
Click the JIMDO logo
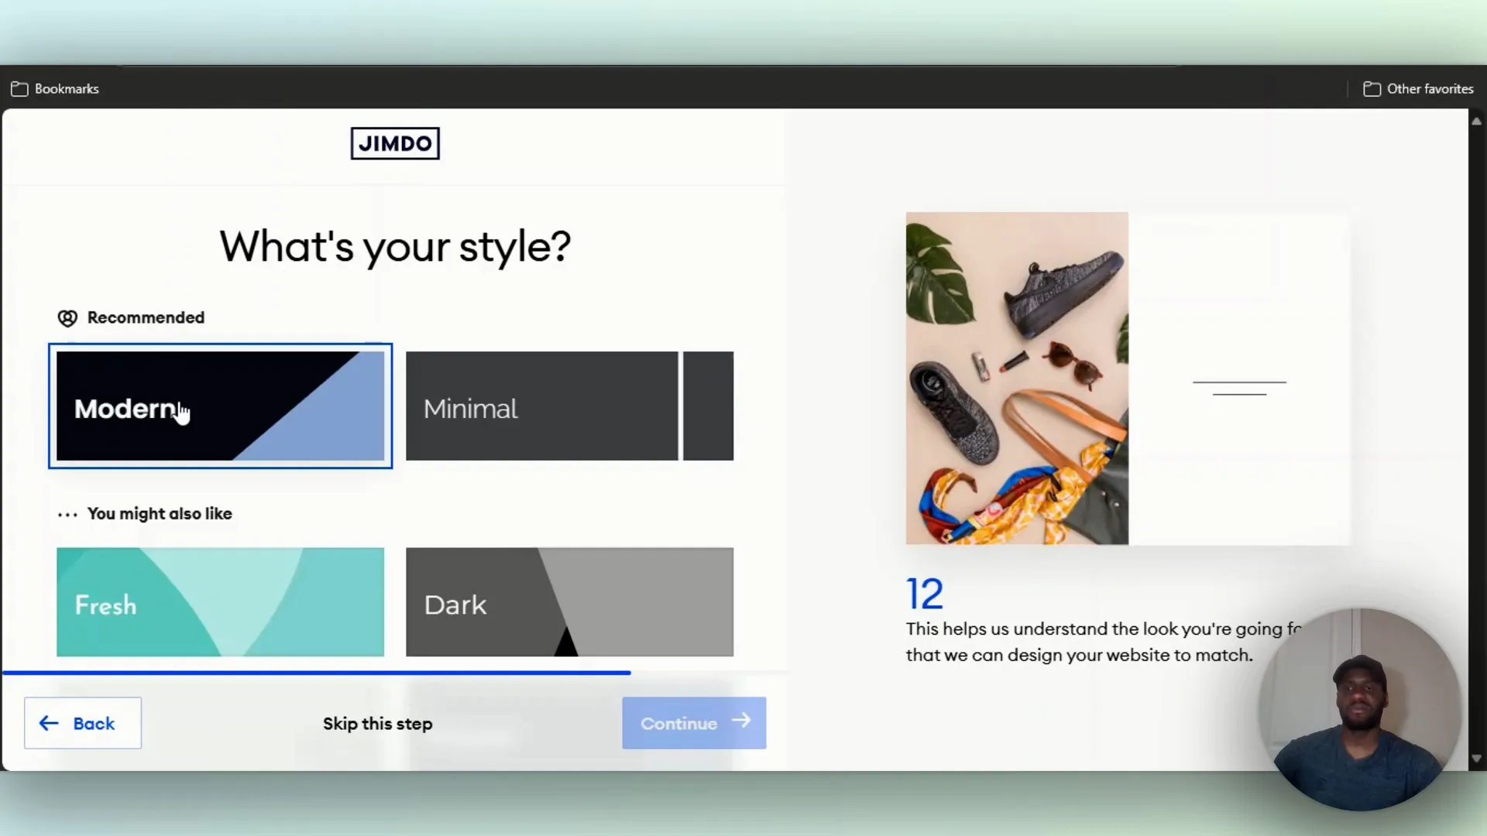tap(395, 143)
